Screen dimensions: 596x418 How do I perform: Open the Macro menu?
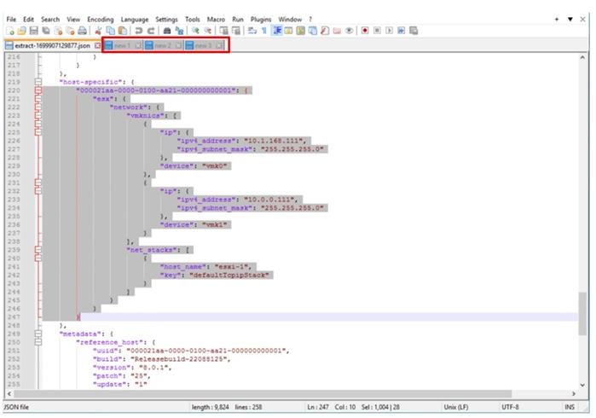216,19
